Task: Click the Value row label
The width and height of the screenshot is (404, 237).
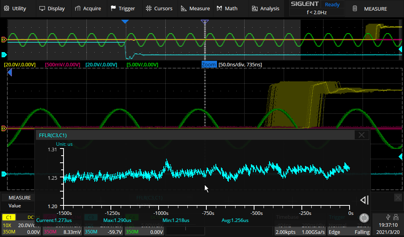Action: [x=15, y=206]
